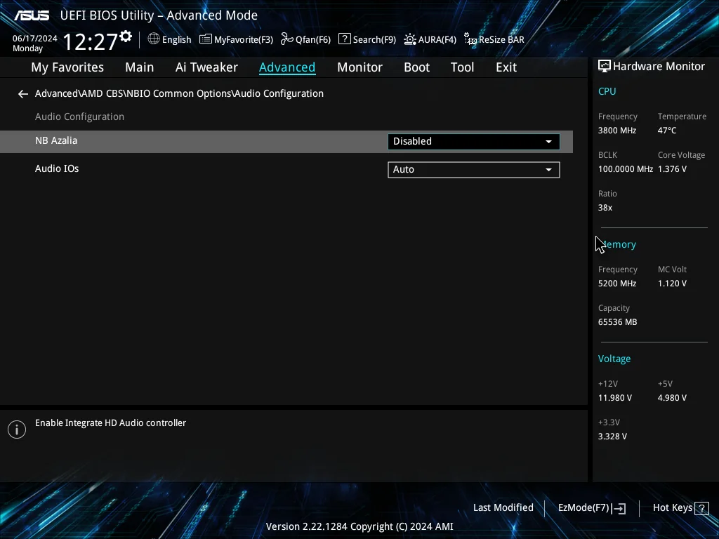
Task: Click Last Modified button
Action: pyautogui.click(x=503, y=508)
